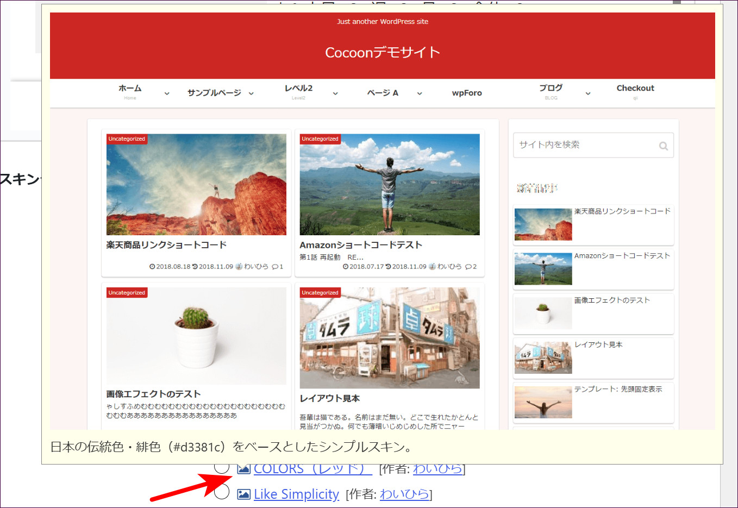Open the 楽天商品リンクショートコード card thumbnail
The width and height of the screenshot is (738, 508).
[196, 185]
